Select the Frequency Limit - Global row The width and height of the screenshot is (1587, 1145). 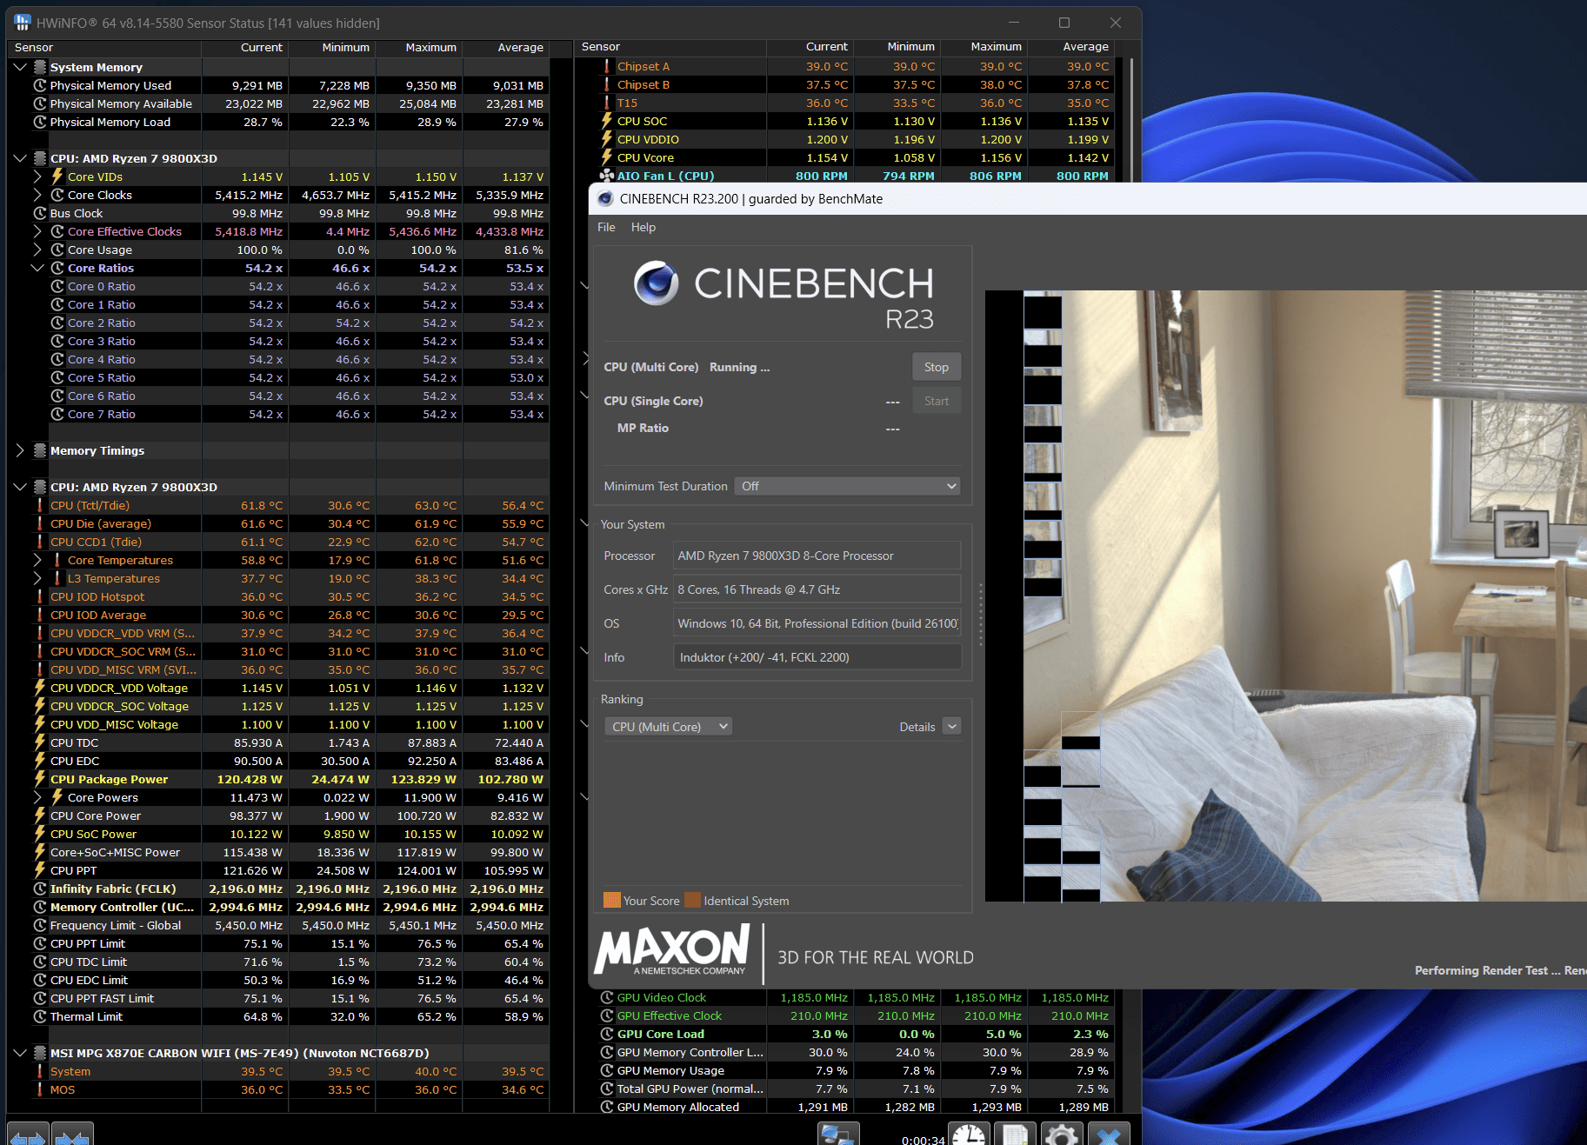278,925
